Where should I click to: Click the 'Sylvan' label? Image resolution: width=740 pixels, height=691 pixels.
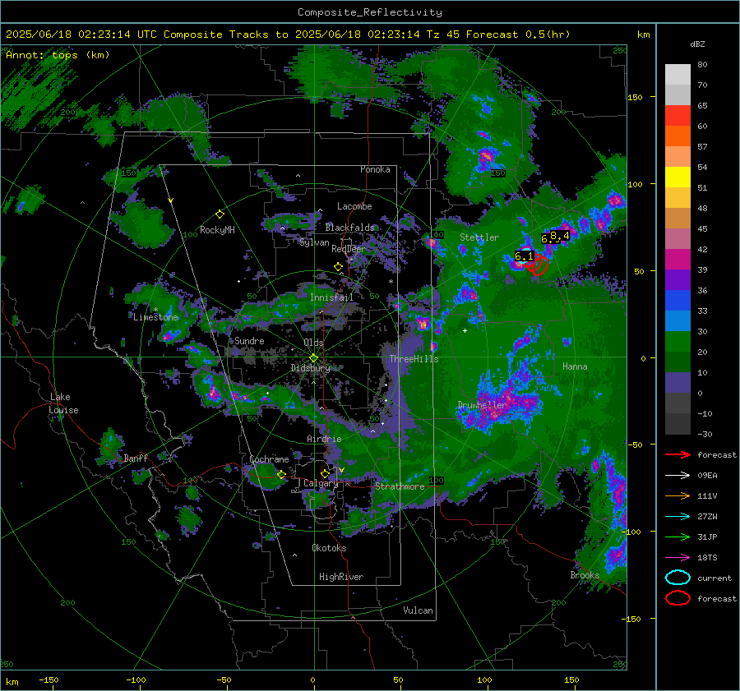tap(314, 242)
